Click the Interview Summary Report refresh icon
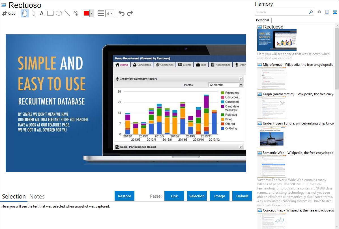The height and width of the screenshot is (229, 339). tap(241, 78)
